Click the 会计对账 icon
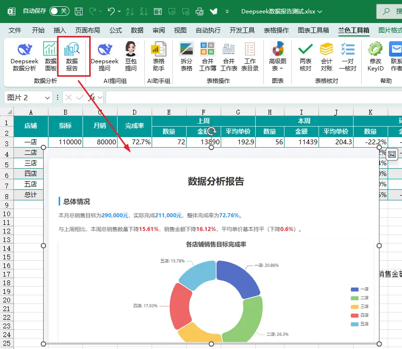This screenshot has height=349, width=402. point(327,57)
